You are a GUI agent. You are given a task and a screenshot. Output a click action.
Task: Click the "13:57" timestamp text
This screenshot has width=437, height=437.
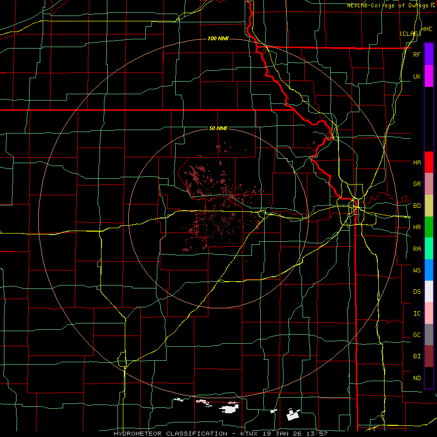(318, 434)
